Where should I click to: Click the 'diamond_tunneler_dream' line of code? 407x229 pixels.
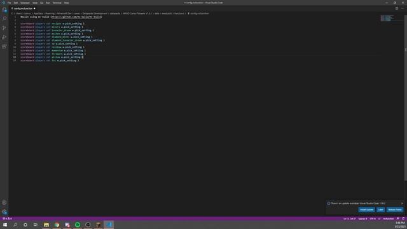[62, 41]
